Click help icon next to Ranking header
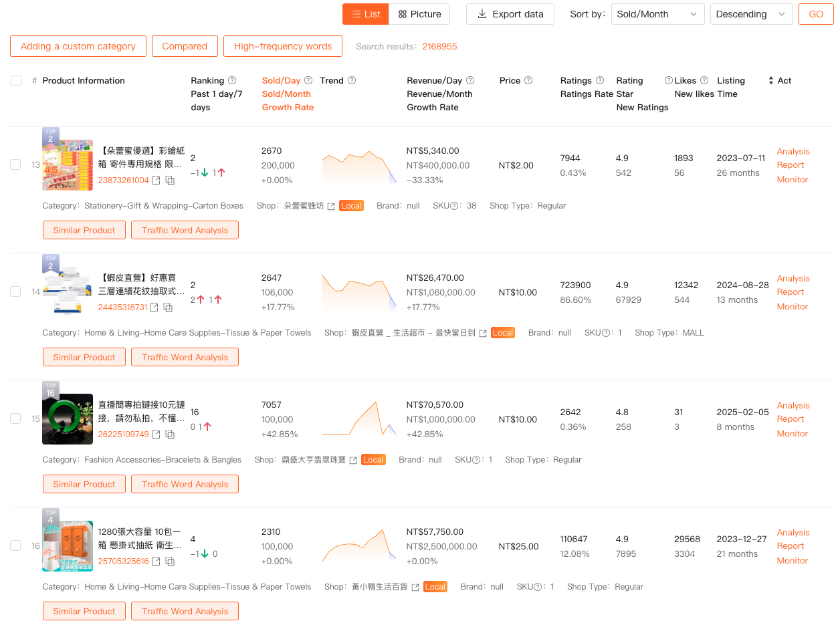 232,81
